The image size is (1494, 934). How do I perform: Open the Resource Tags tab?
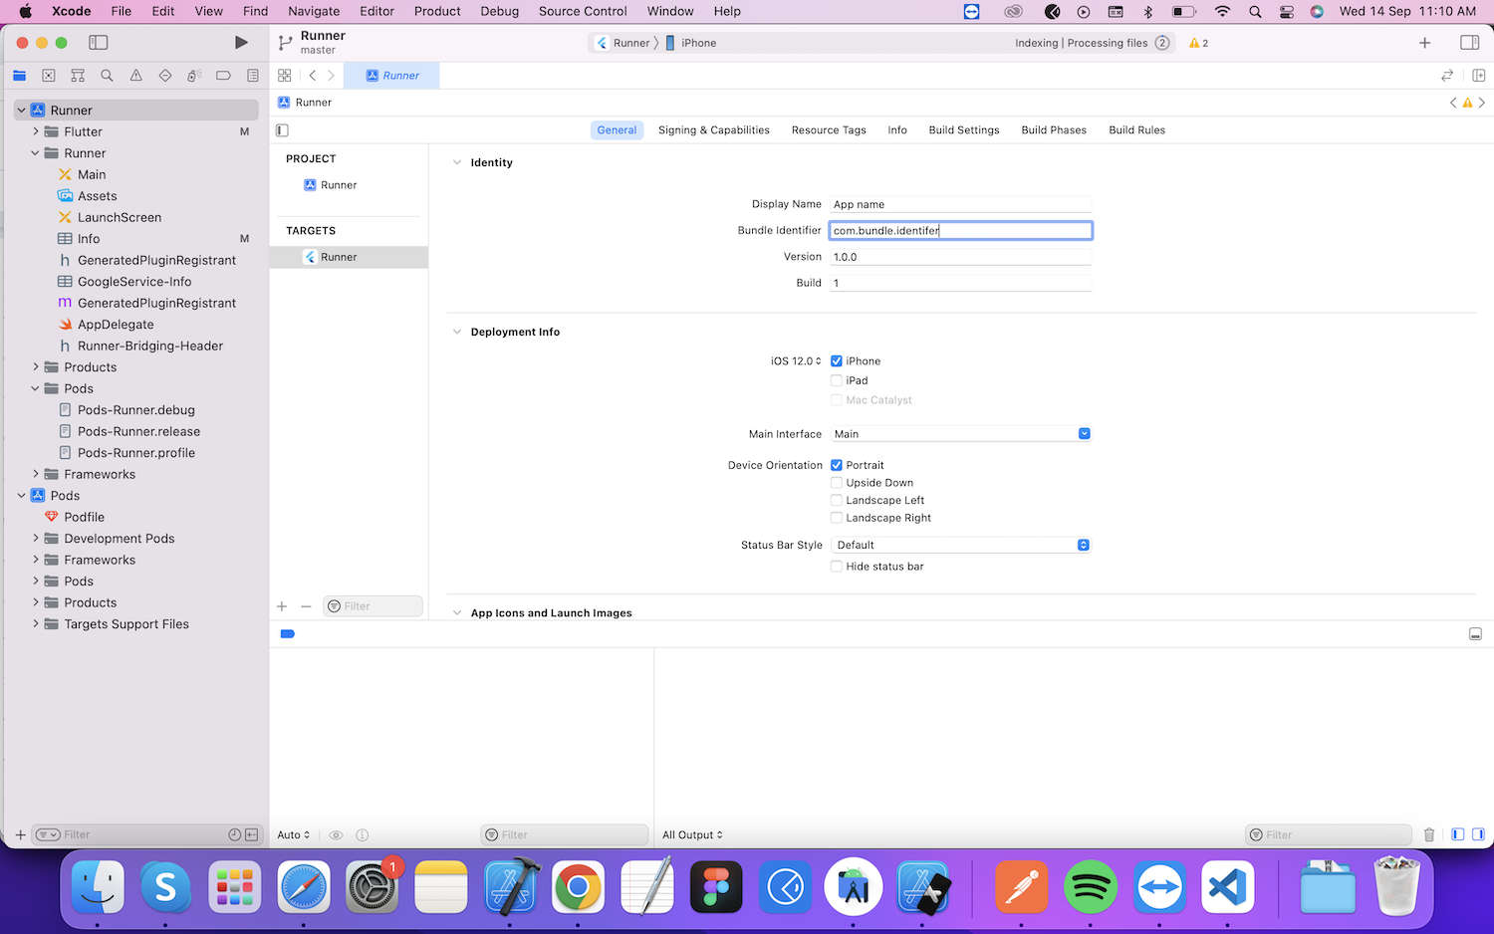(829, 130)
